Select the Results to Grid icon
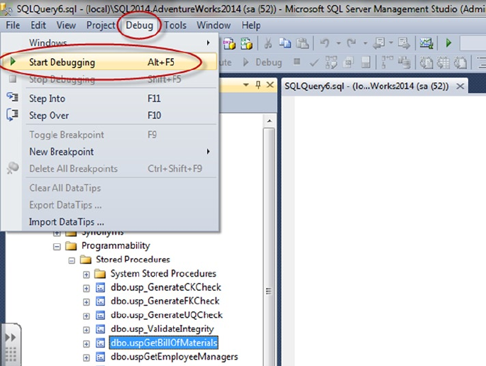 [443, 62]
